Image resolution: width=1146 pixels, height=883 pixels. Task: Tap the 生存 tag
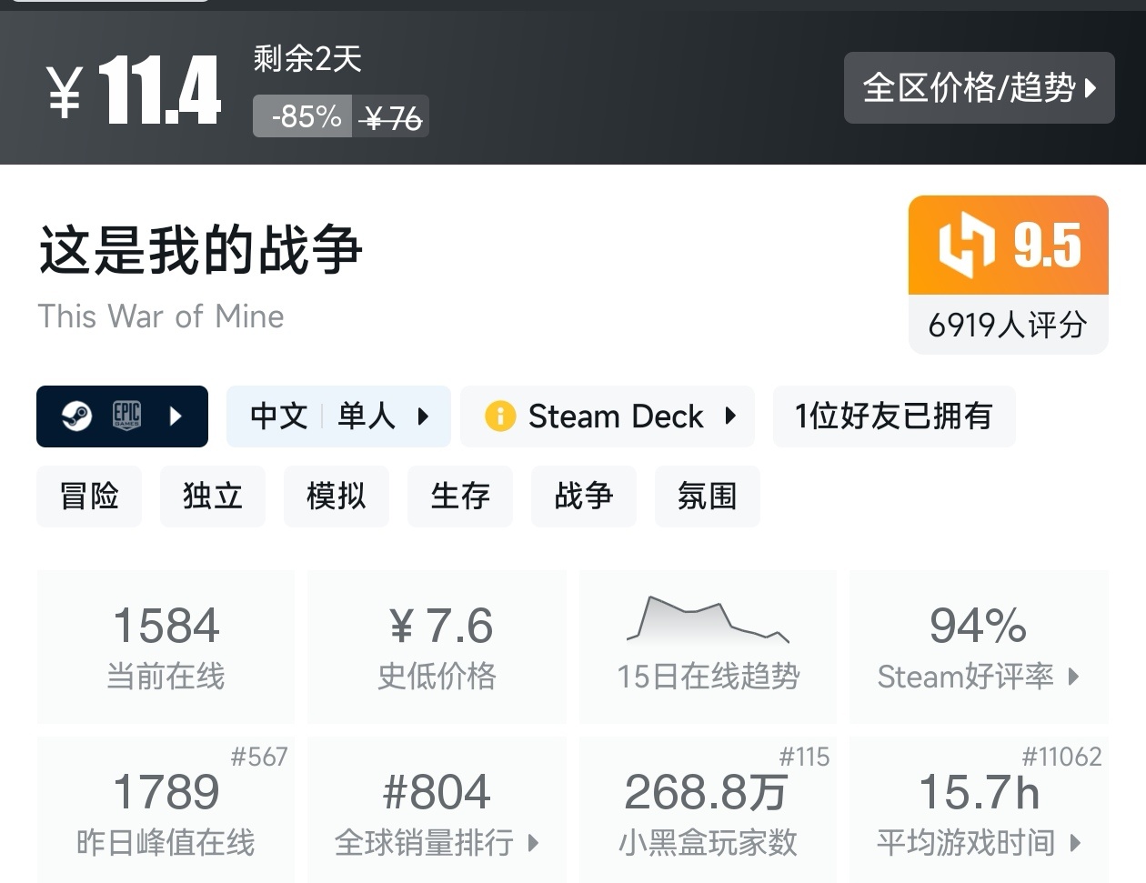tap(460, 497)
